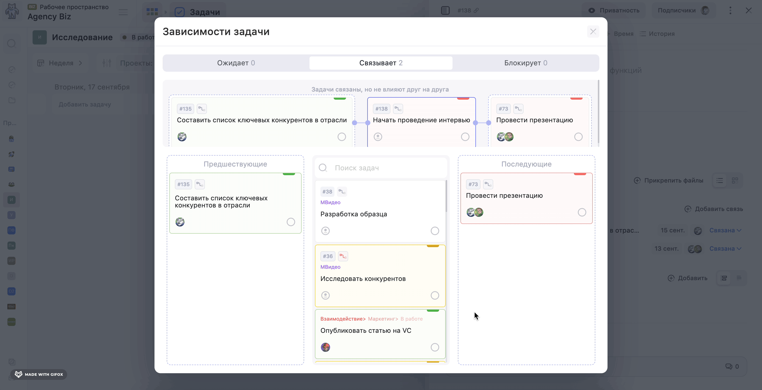762x390 pixels.
Task: Click dependency icon on #38 card
Action: [342, 192]
